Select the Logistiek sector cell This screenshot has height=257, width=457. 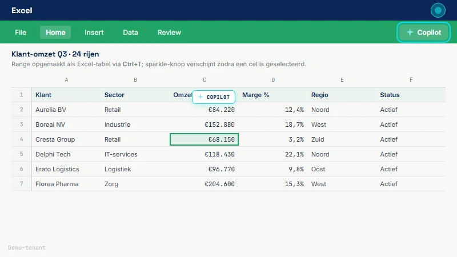pos(135,169)
